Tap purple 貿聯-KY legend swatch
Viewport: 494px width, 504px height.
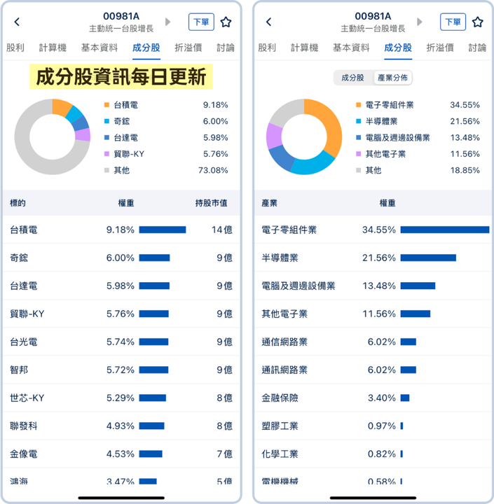click(x=107, y=154)
